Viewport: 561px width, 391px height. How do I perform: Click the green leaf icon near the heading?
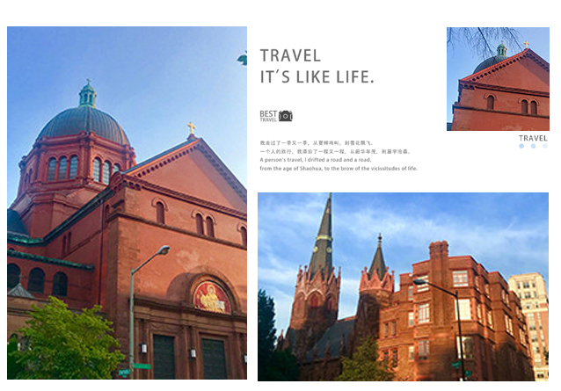click(243, 59)
